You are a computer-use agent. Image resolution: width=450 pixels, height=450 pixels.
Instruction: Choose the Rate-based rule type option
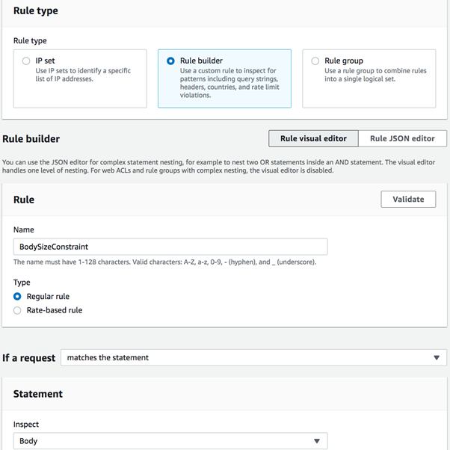[18, 310]
